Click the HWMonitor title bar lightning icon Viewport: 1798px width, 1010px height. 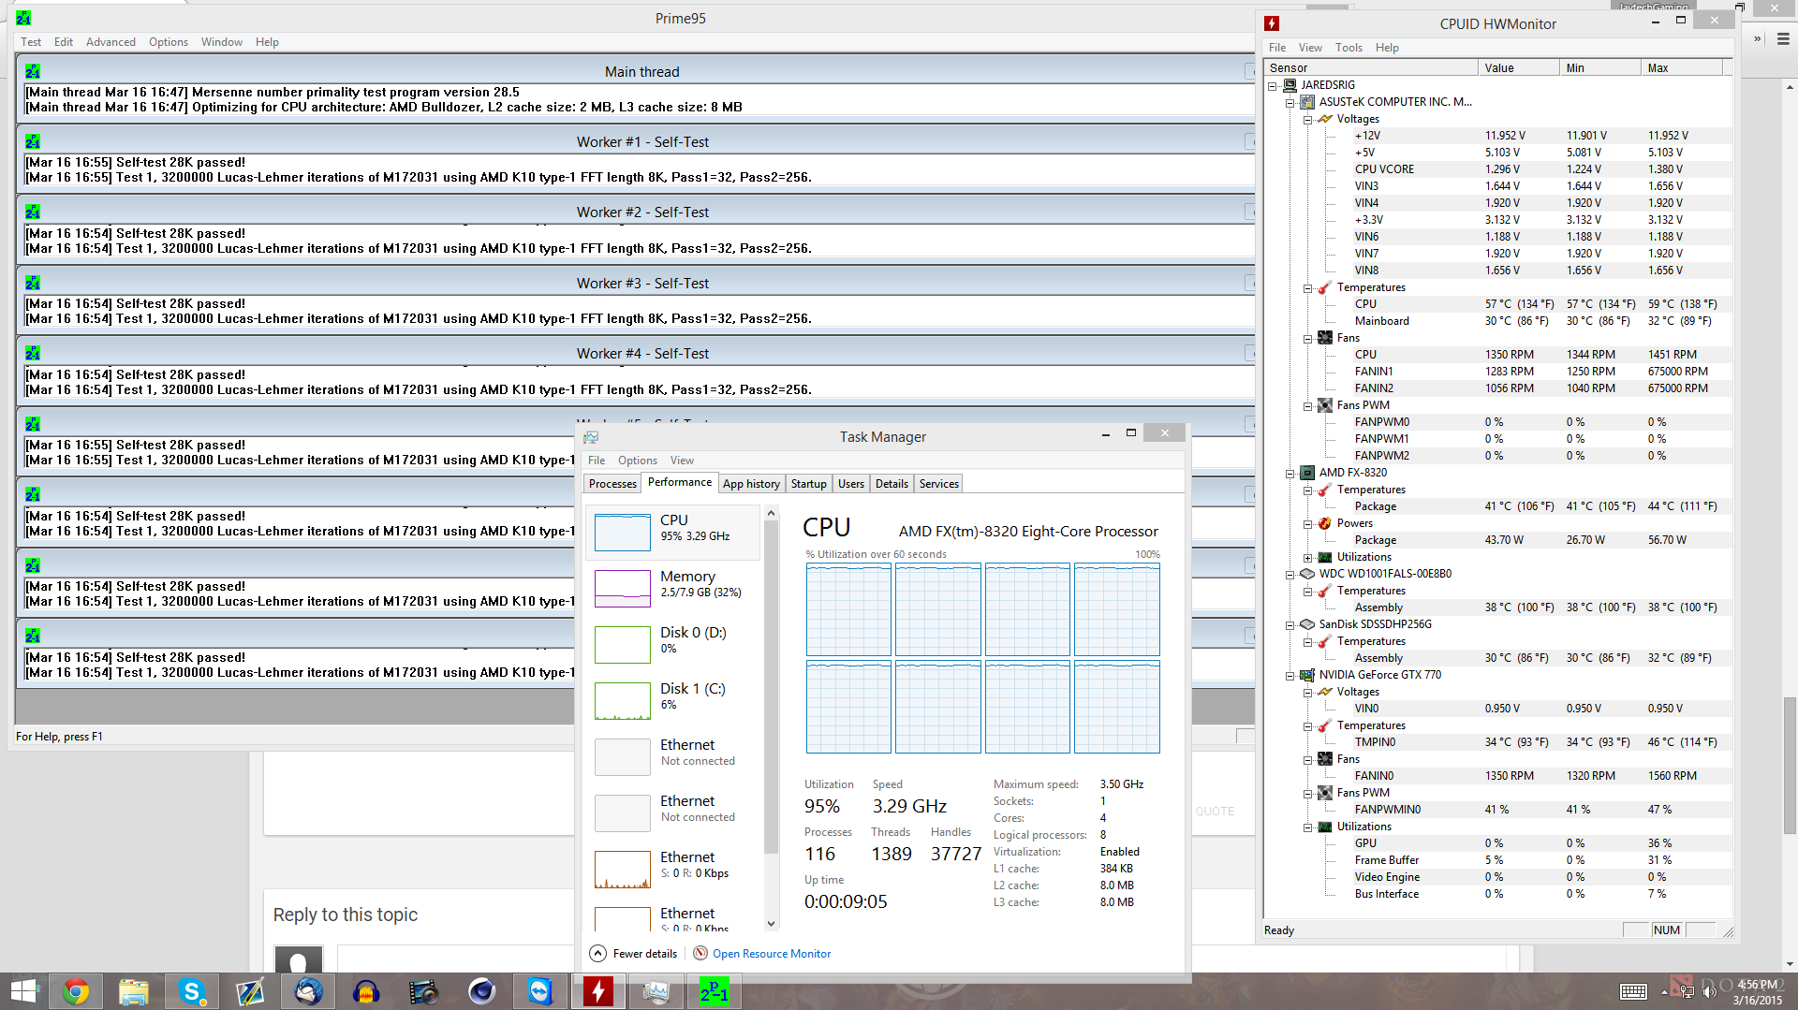(1272, 23)
